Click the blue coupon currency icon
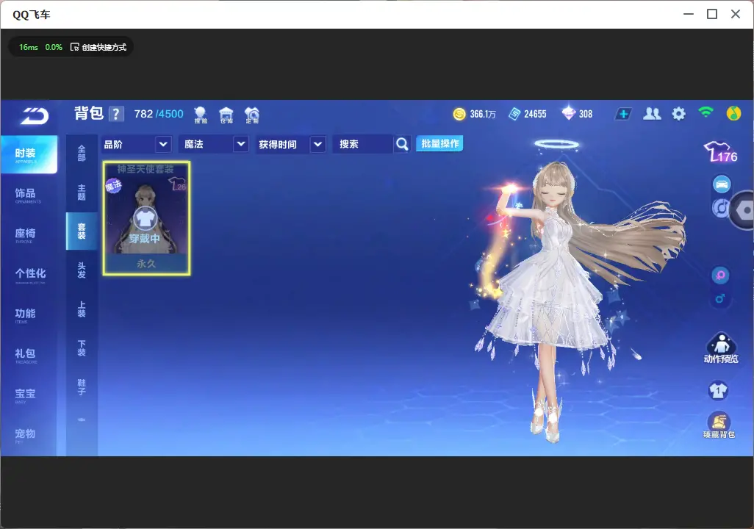The image size is (754, 529). click(514, 114)
